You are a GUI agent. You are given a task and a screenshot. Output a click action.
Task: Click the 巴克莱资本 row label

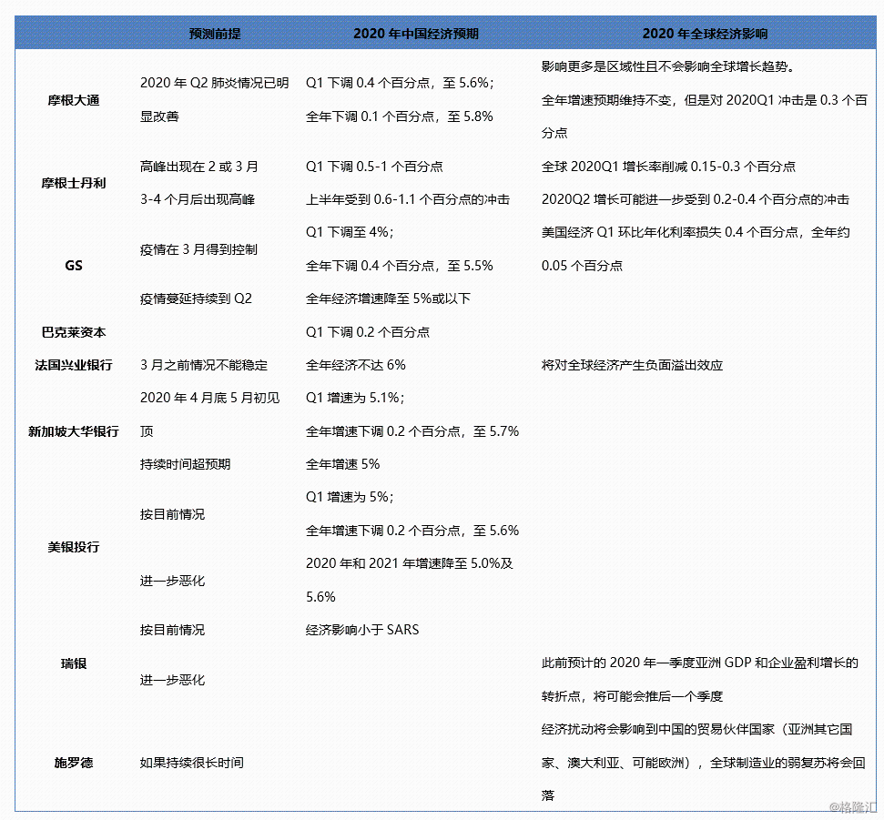74,332
